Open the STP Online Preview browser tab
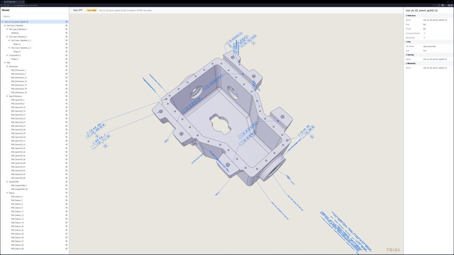The height and width of the screenshot is (255, 454). (x=14, y=2)
